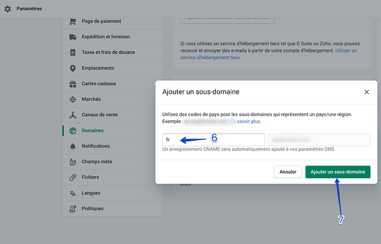The image size is (381, 244).
Task: Open Langues settings
Action: [112, 193]
